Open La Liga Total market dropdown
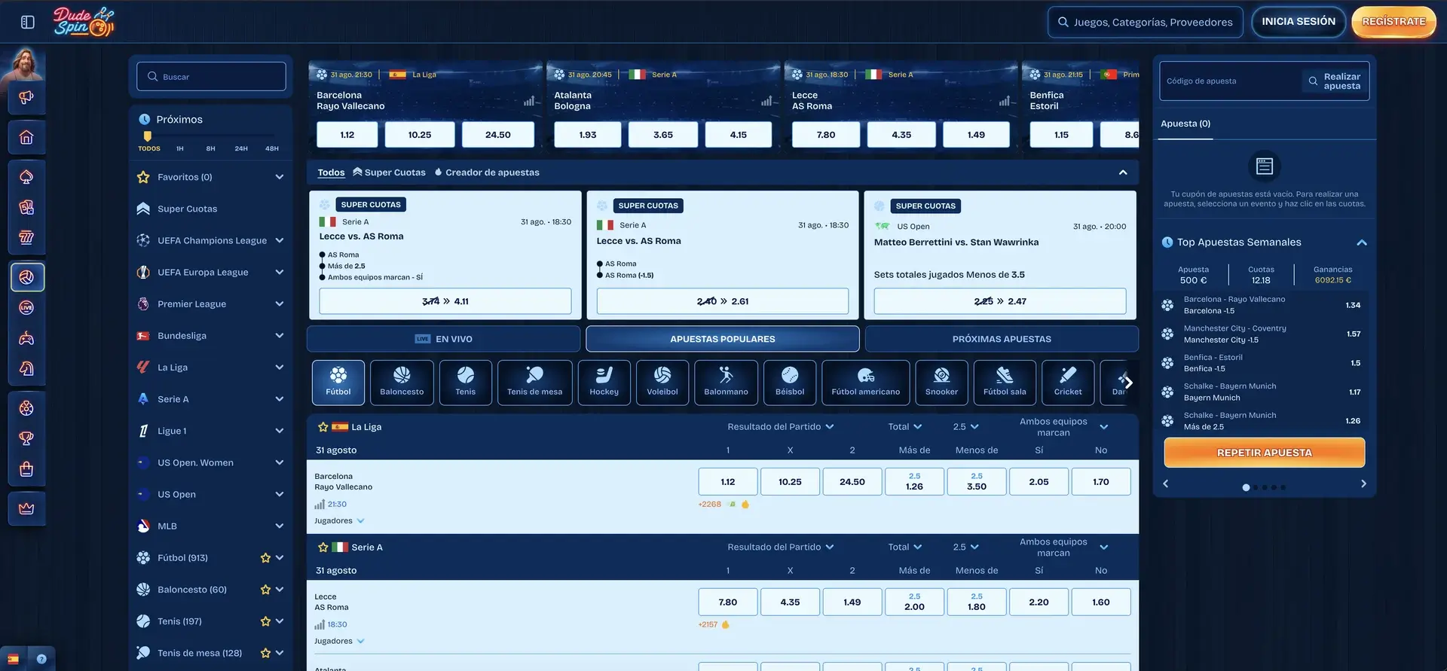This screenshot has width=1447, height=671. click(905, 426)
